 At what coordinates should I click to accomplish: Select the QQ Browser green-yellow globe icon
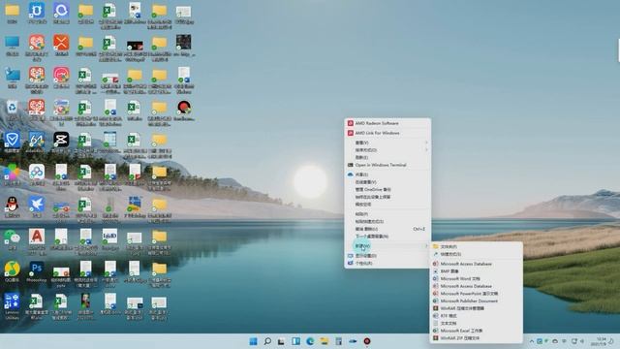click(12, 271)
